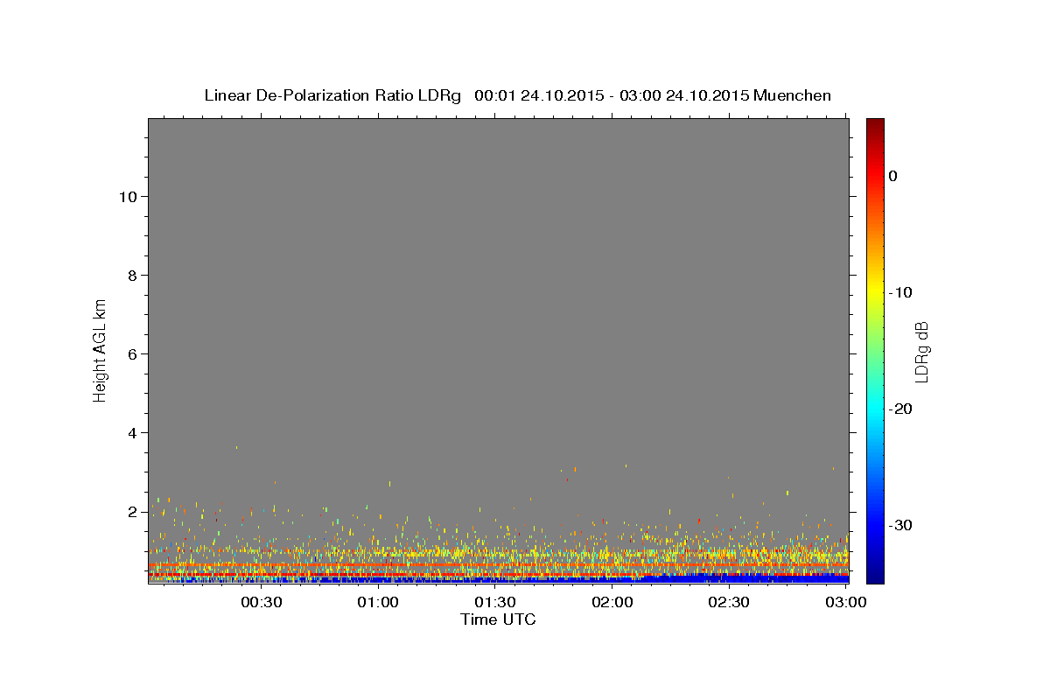The width and height of the screenshot is (1050, 700).
Task: Click the 00:30 time tick label
Action: (x=262, y=602)
